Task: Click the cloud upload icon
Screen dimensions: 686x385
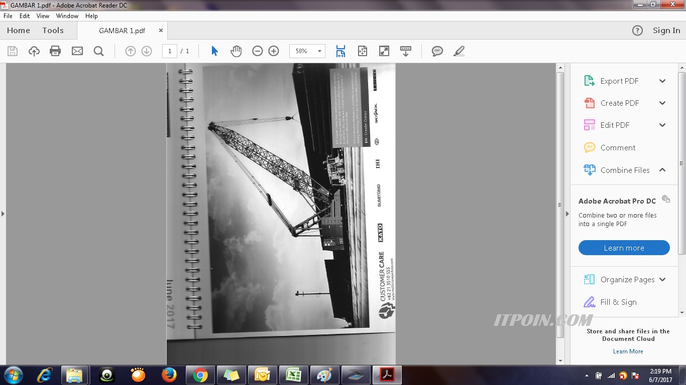Action: [x=34, y=51]
